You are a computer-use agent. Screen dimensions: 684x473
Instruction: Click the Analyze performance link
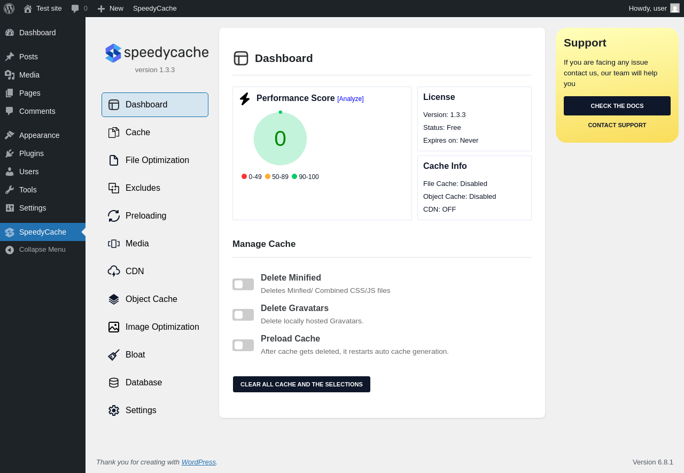pos(350,99)
